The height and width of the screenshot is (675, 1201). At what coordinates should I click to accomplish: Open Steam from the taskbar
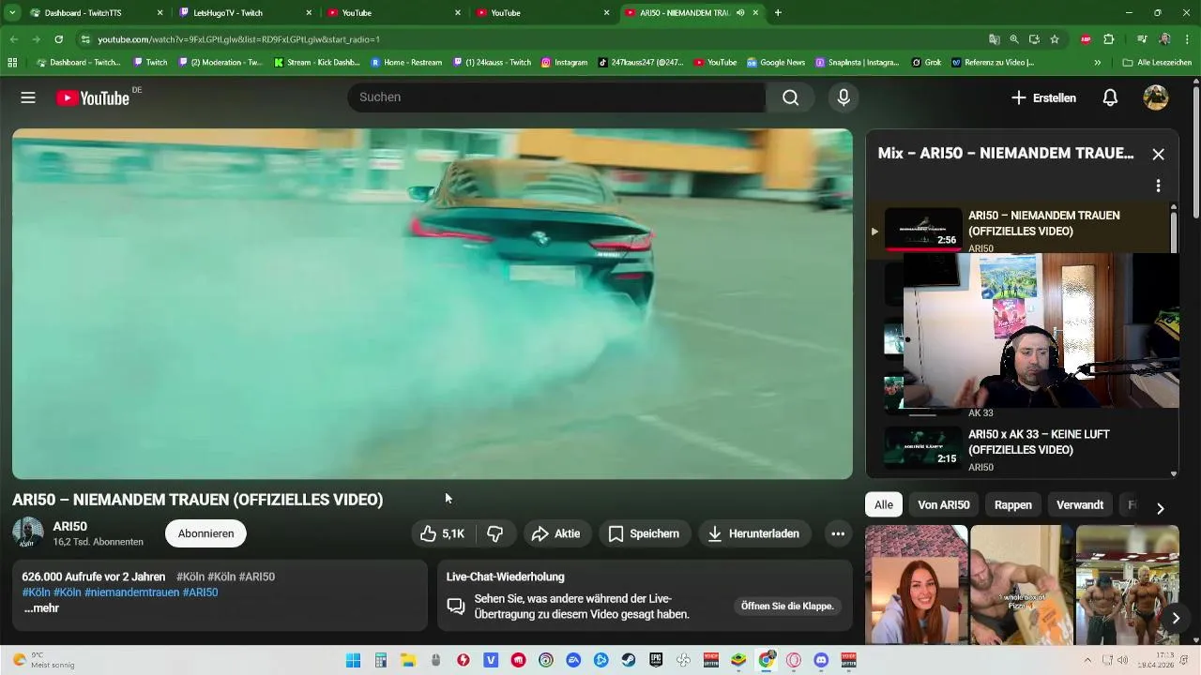(628, 660)
